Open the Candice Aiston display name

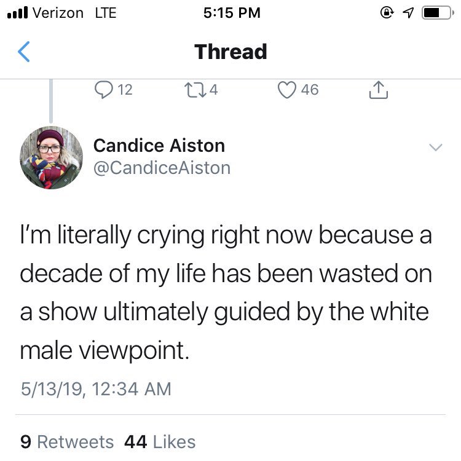point(159,146)
